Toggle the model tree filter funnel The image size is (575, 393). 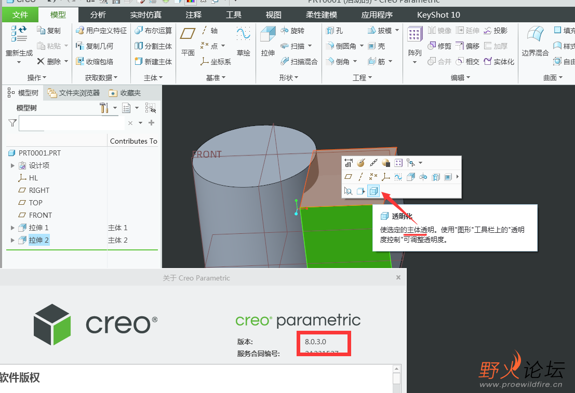pos(12,123)
